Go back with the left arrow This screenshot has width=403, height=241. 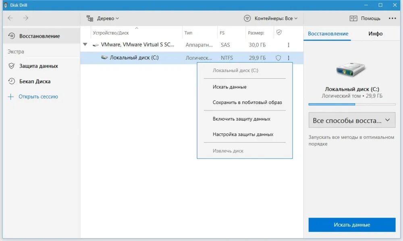pos(10,18)
